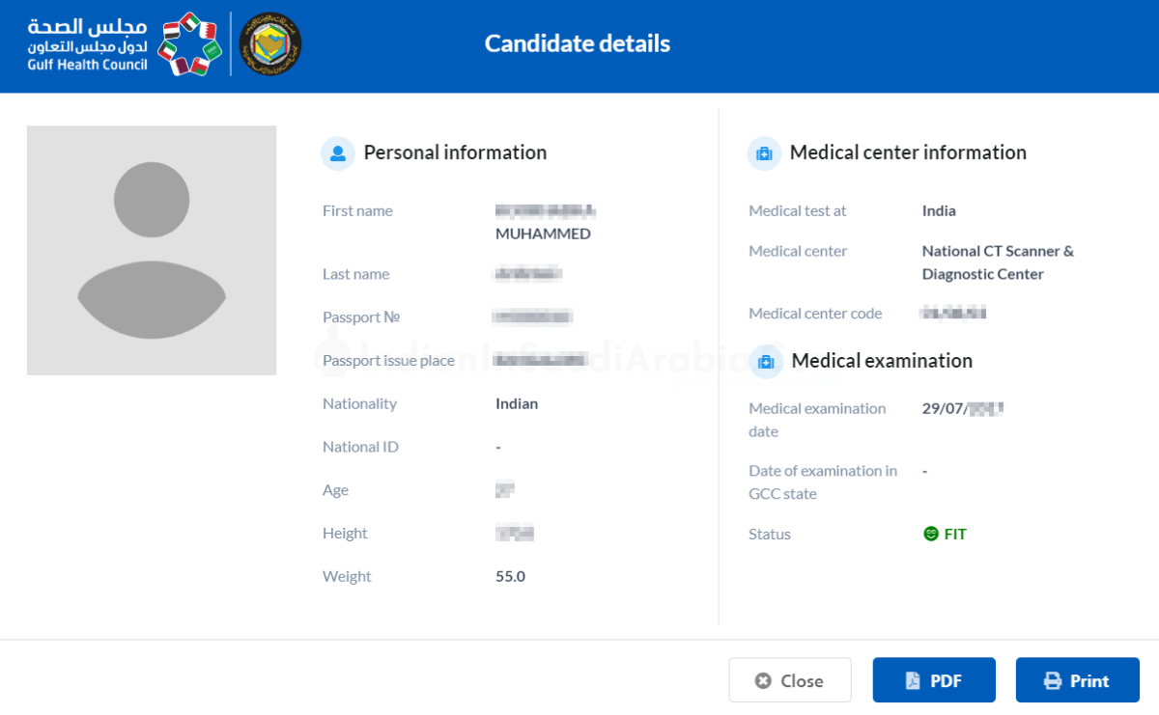Click the First name field label
This screenshot has height=715, width=1159.
357,210
